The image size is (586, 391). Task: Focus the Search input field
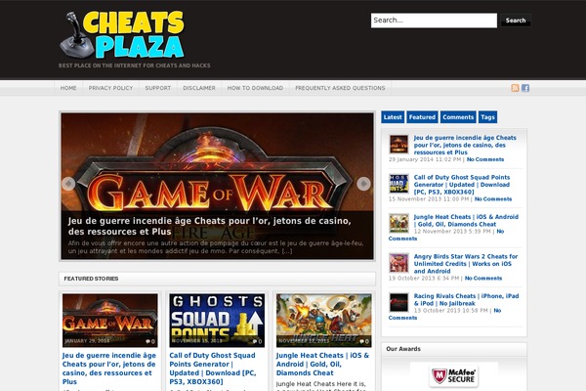point(434,21)
